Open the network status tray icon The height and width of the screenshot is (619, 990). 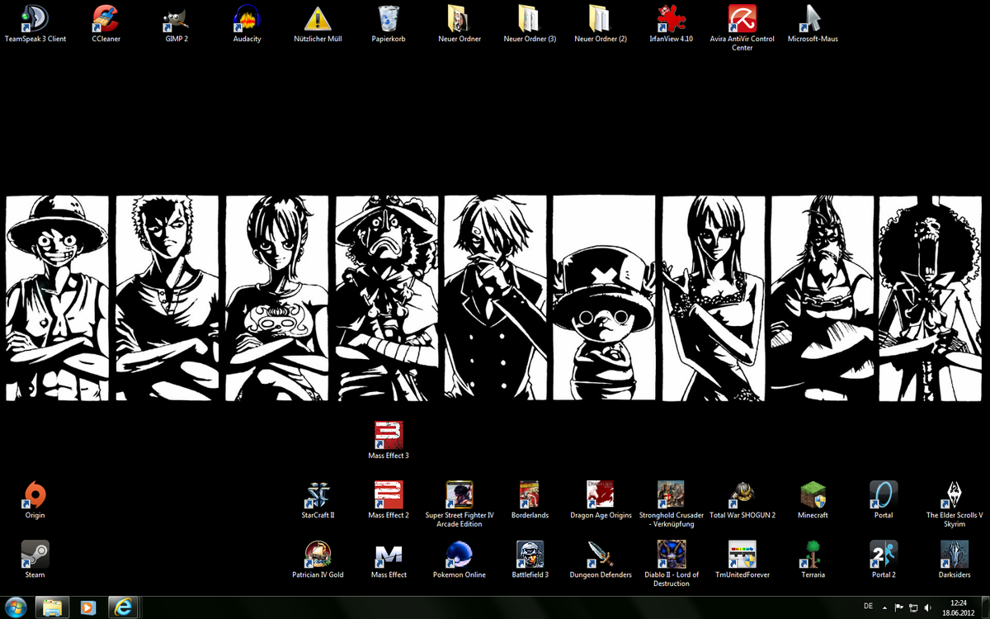point(914,607)
